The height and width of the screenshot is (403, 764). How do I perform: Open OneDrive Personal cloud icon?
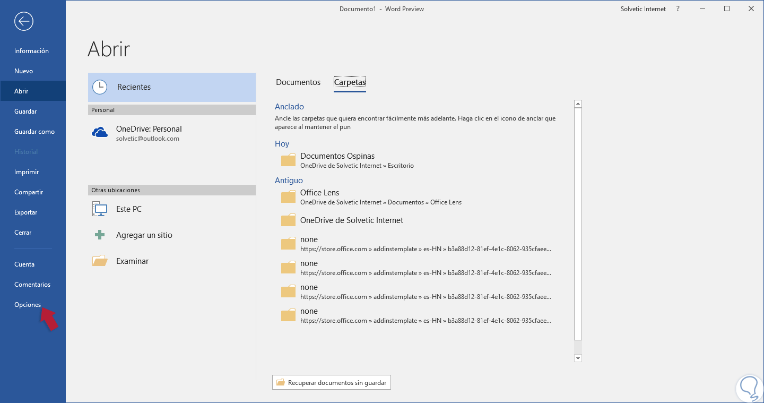tap(100, 133)
